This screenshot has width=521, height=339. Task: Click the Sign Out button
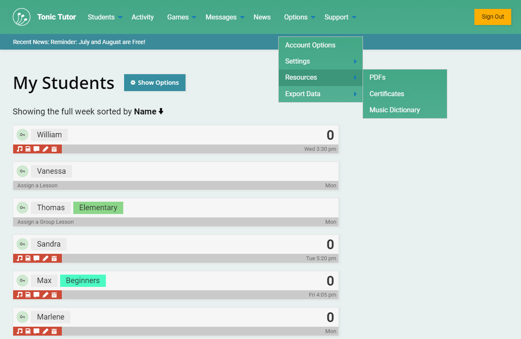click(493, 17)
